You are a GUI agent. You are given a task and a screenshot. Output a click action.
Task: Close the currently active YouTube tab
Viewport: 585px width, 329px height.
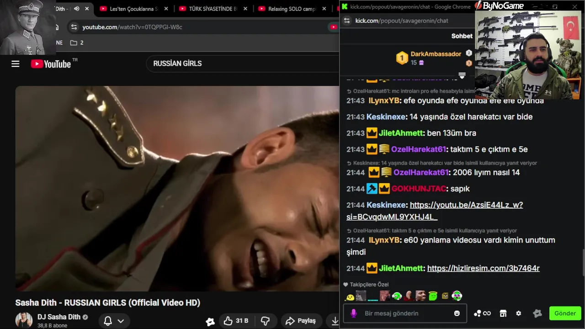87,9
